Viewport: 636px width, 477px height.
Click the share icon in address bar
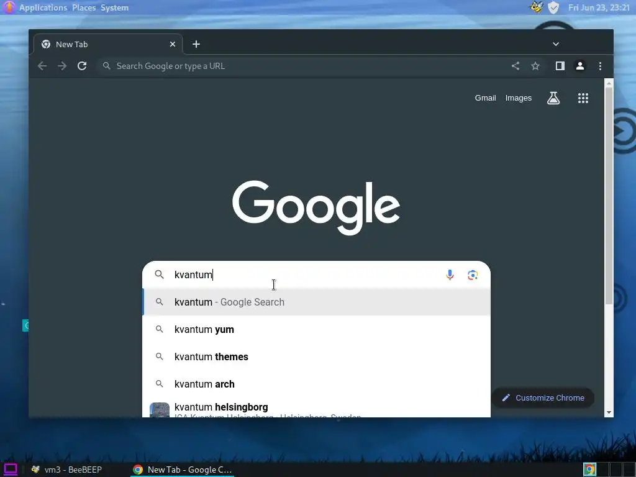coord(515,66)
